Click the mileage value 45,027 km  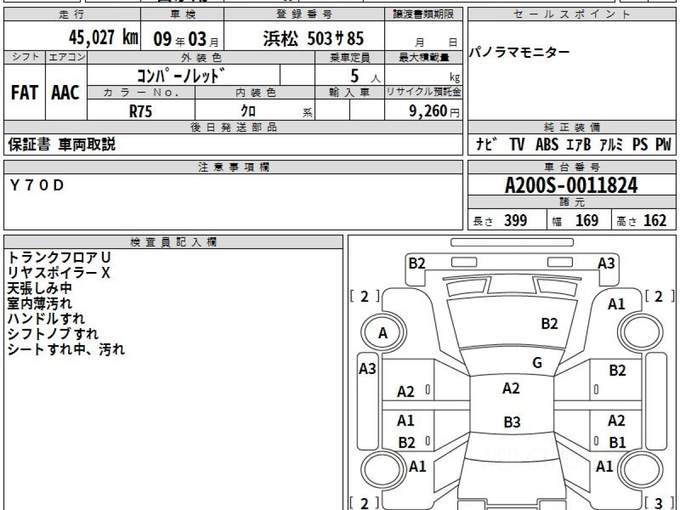coord(103,37)
